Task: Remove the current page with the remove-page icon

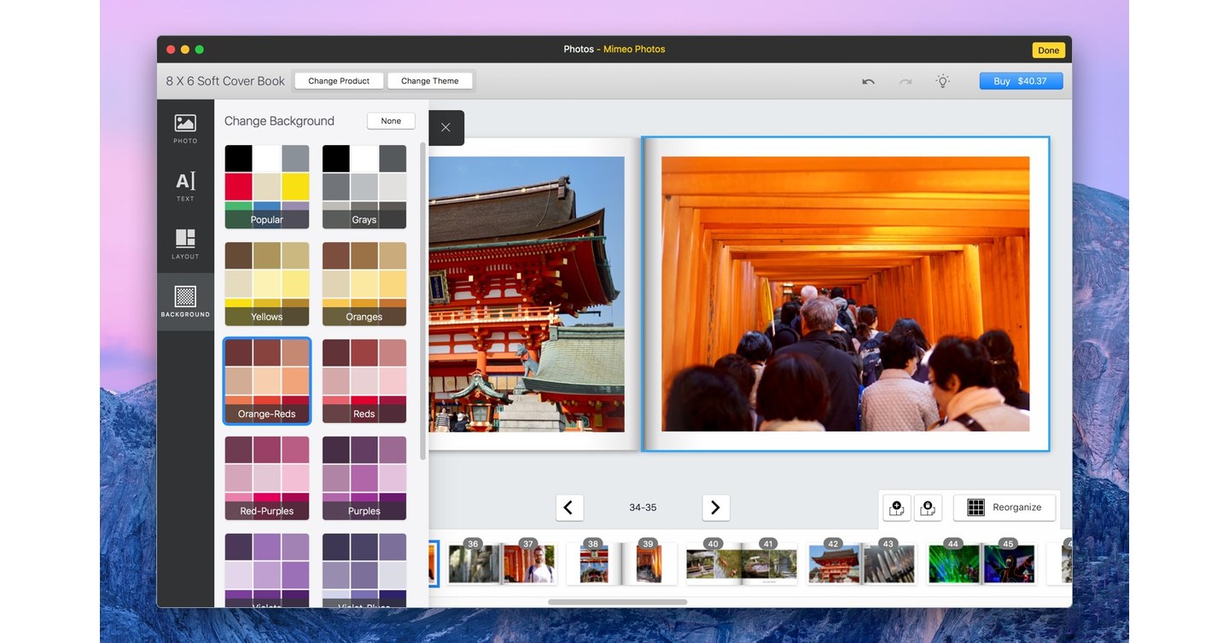Action: 928,507
